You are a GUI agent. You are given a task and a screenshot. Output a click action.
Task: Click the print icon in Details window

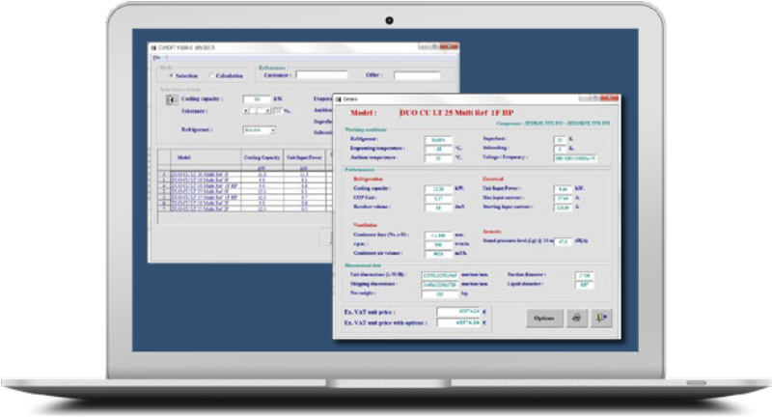[576, 318]
